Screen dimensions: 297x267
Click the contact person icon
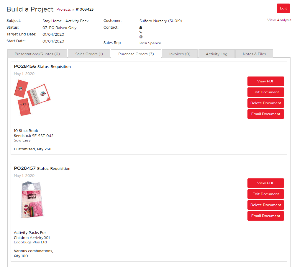click(141, 27)
